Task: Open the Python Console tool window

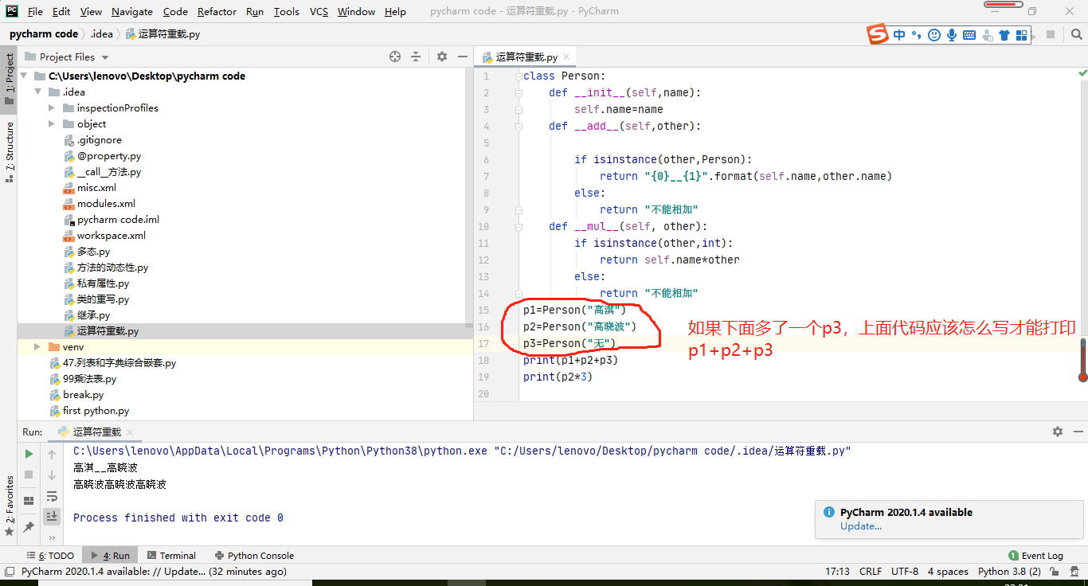Action: click(254, 555)
